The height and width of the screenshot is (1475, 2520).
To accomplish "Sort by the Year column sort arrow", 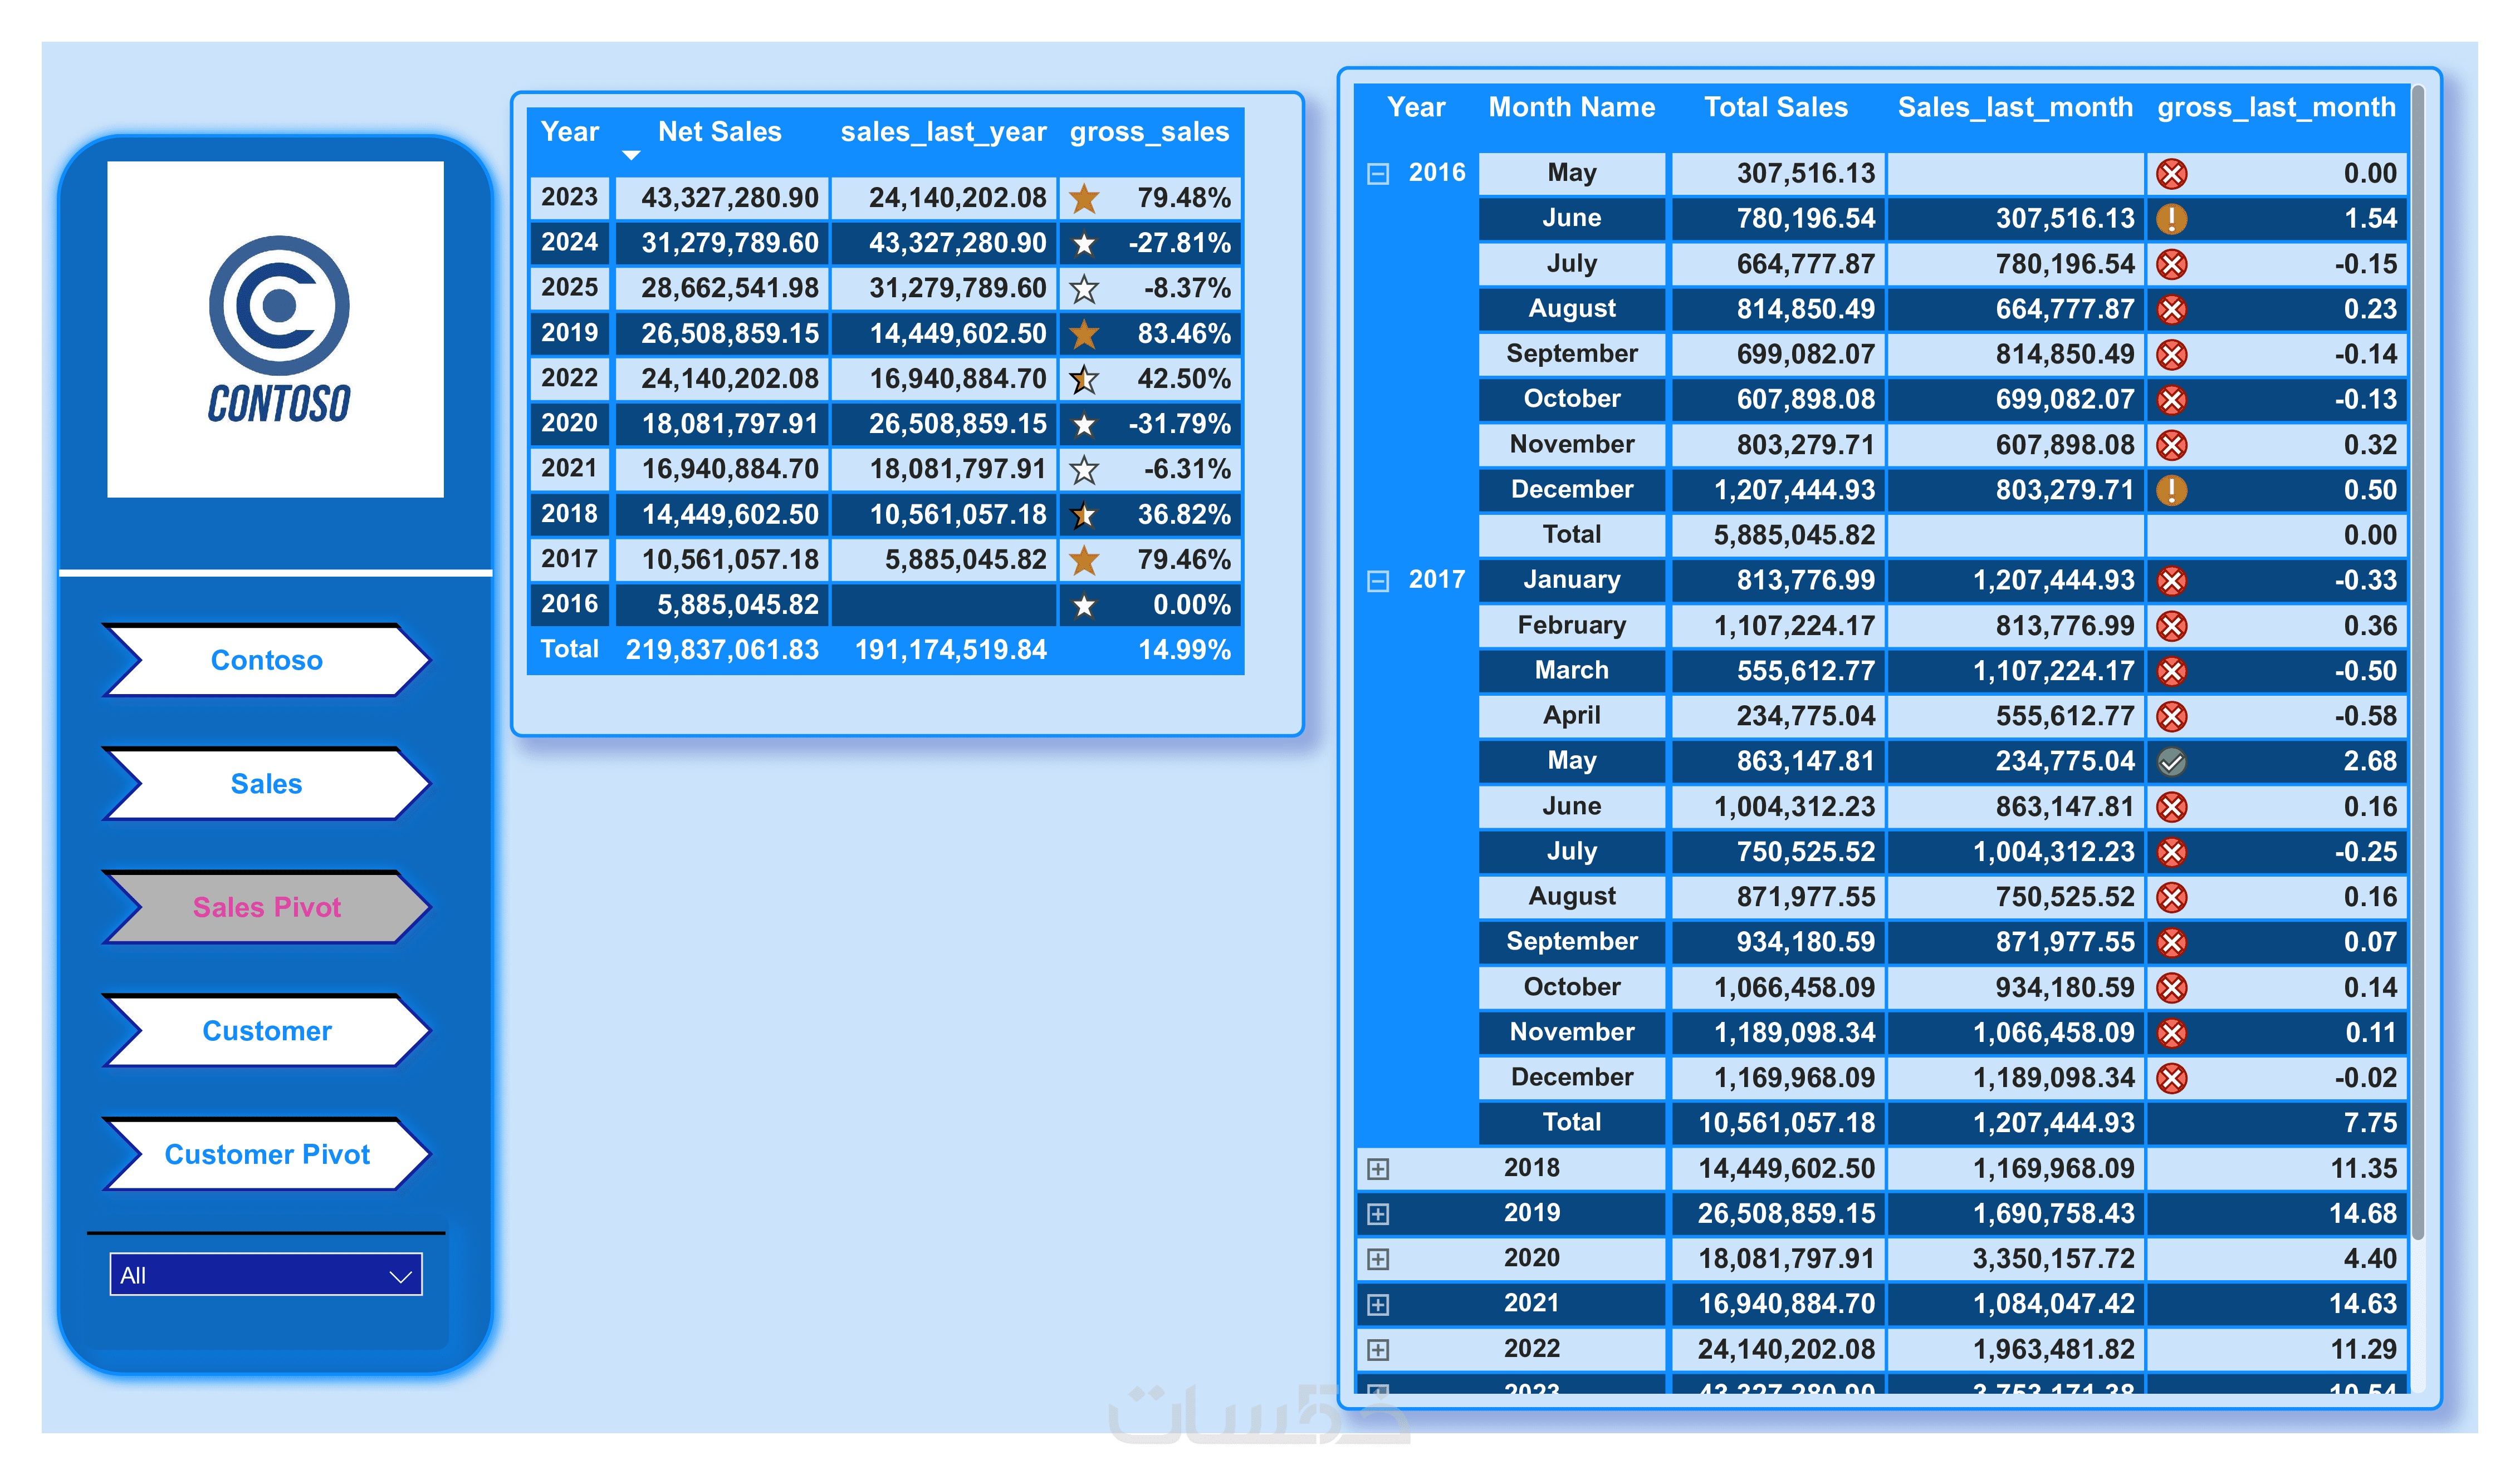I will click(630, 155).
